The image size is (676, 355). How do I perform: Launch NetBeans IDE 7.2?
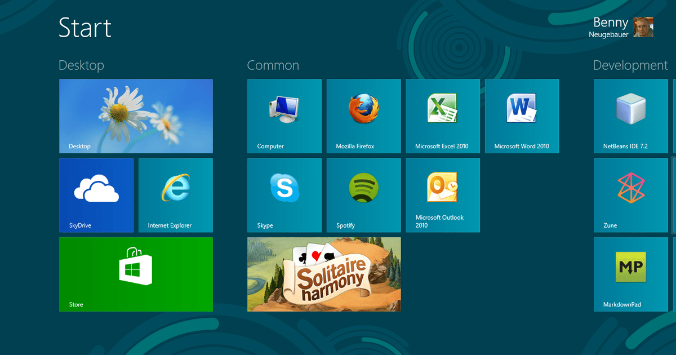[631, 116]
